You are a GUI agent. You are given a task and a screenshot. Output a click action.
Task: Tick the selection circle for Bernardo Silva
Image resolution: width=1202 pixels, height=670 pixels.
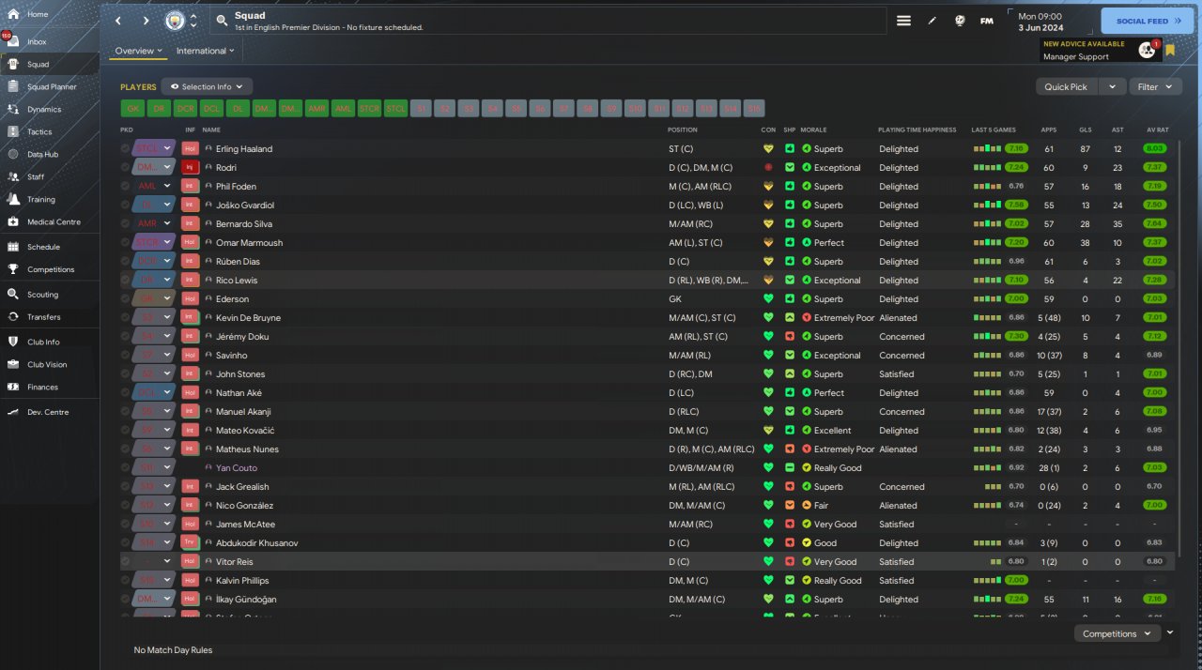coord(125,223)
